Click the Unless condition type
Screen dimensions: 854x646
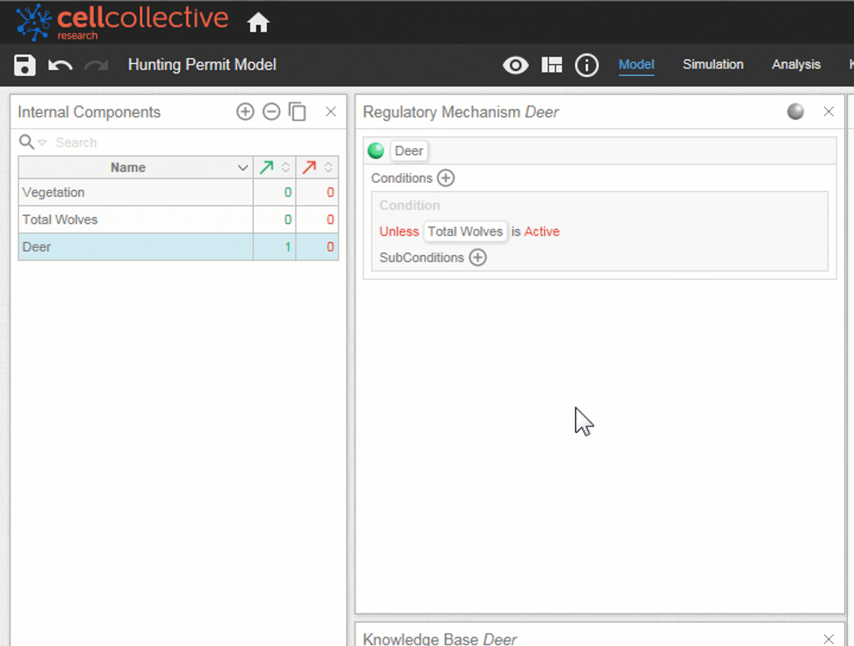[x=399, y=232]
